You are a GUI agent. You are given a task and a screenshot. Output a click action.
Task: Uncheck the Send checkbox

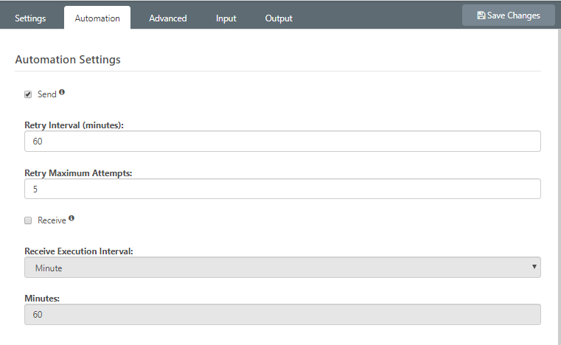28,94
